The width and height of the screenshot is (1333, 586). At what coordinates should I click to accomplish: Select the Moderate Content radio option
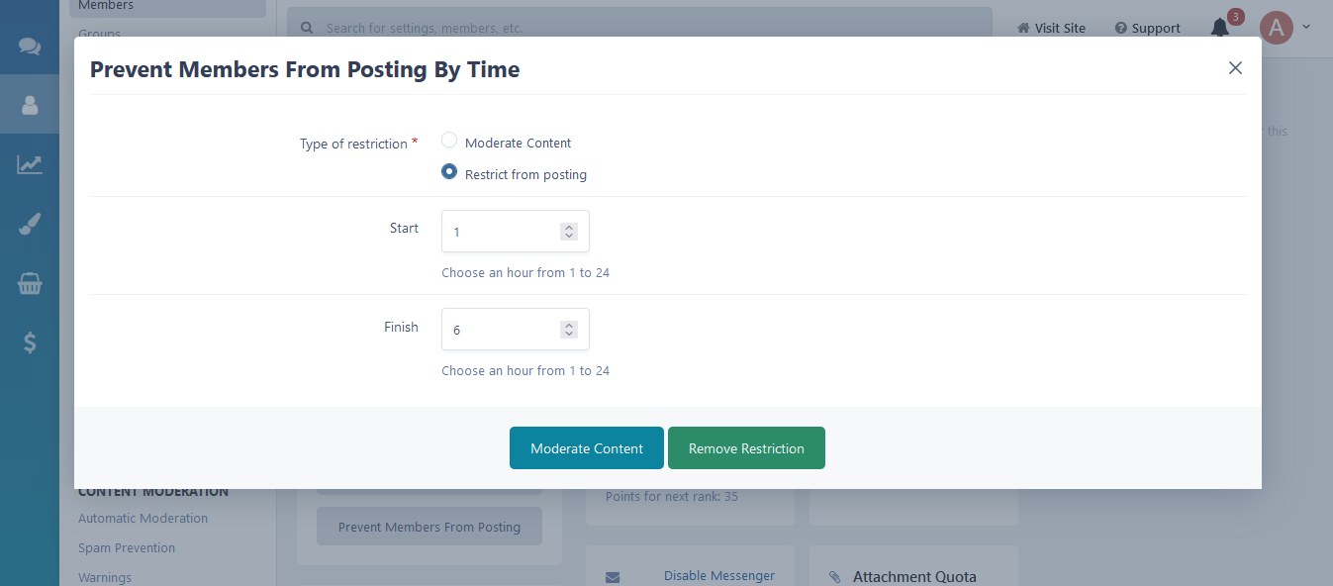coord(449,141)
